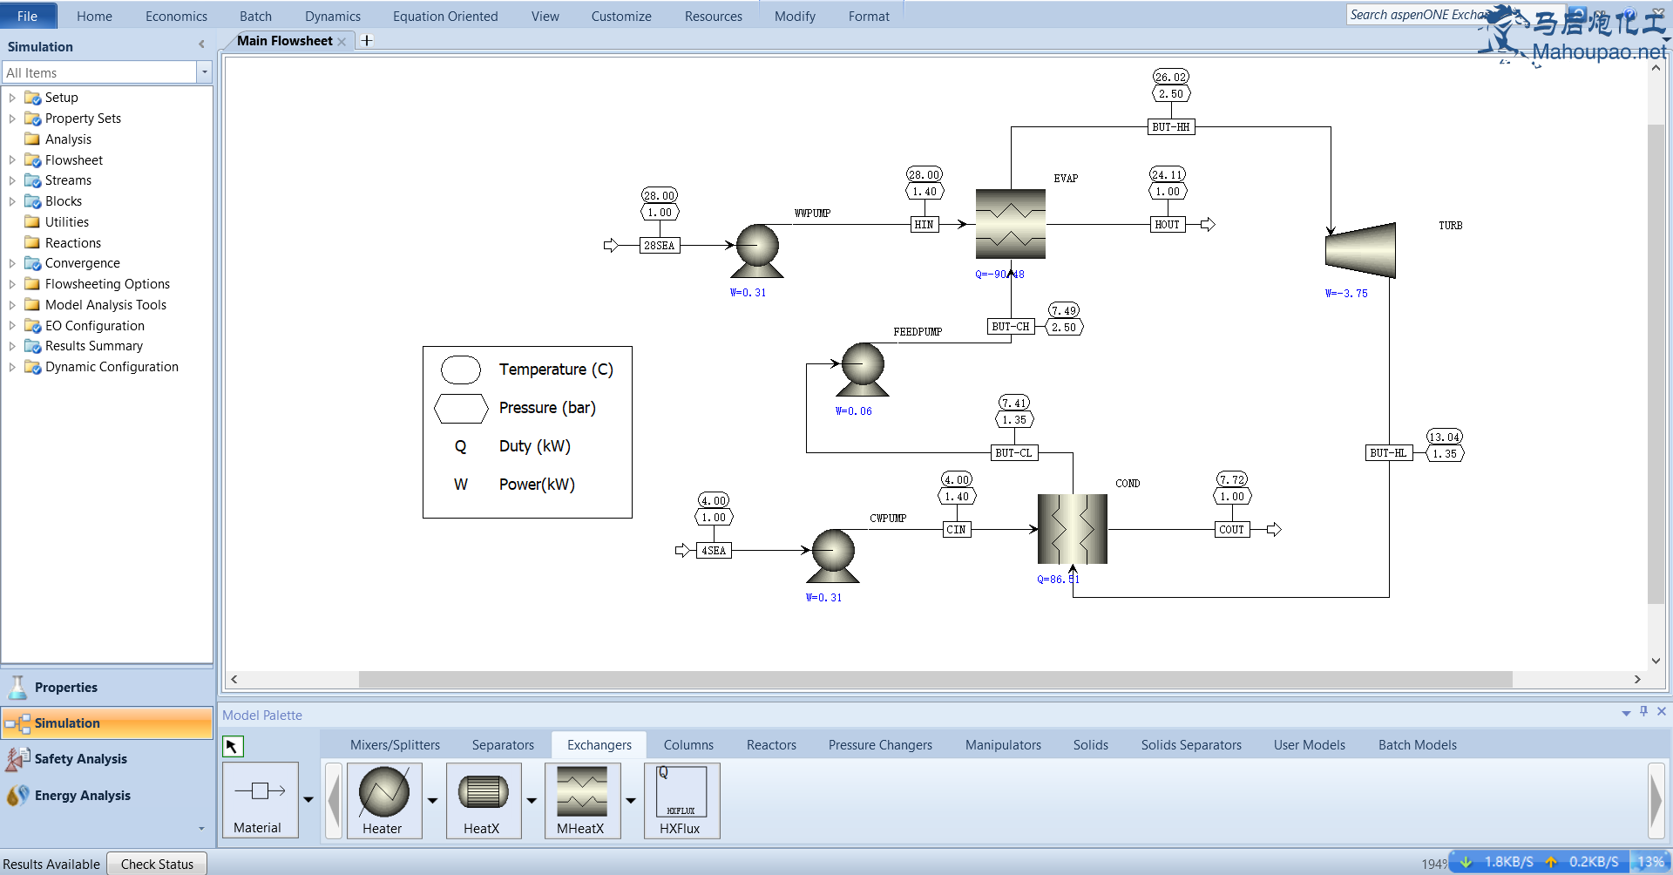This screenshot has width=1673, height=875.
Task: Click the Energy Analysis icon
Action: pos(17,795)
